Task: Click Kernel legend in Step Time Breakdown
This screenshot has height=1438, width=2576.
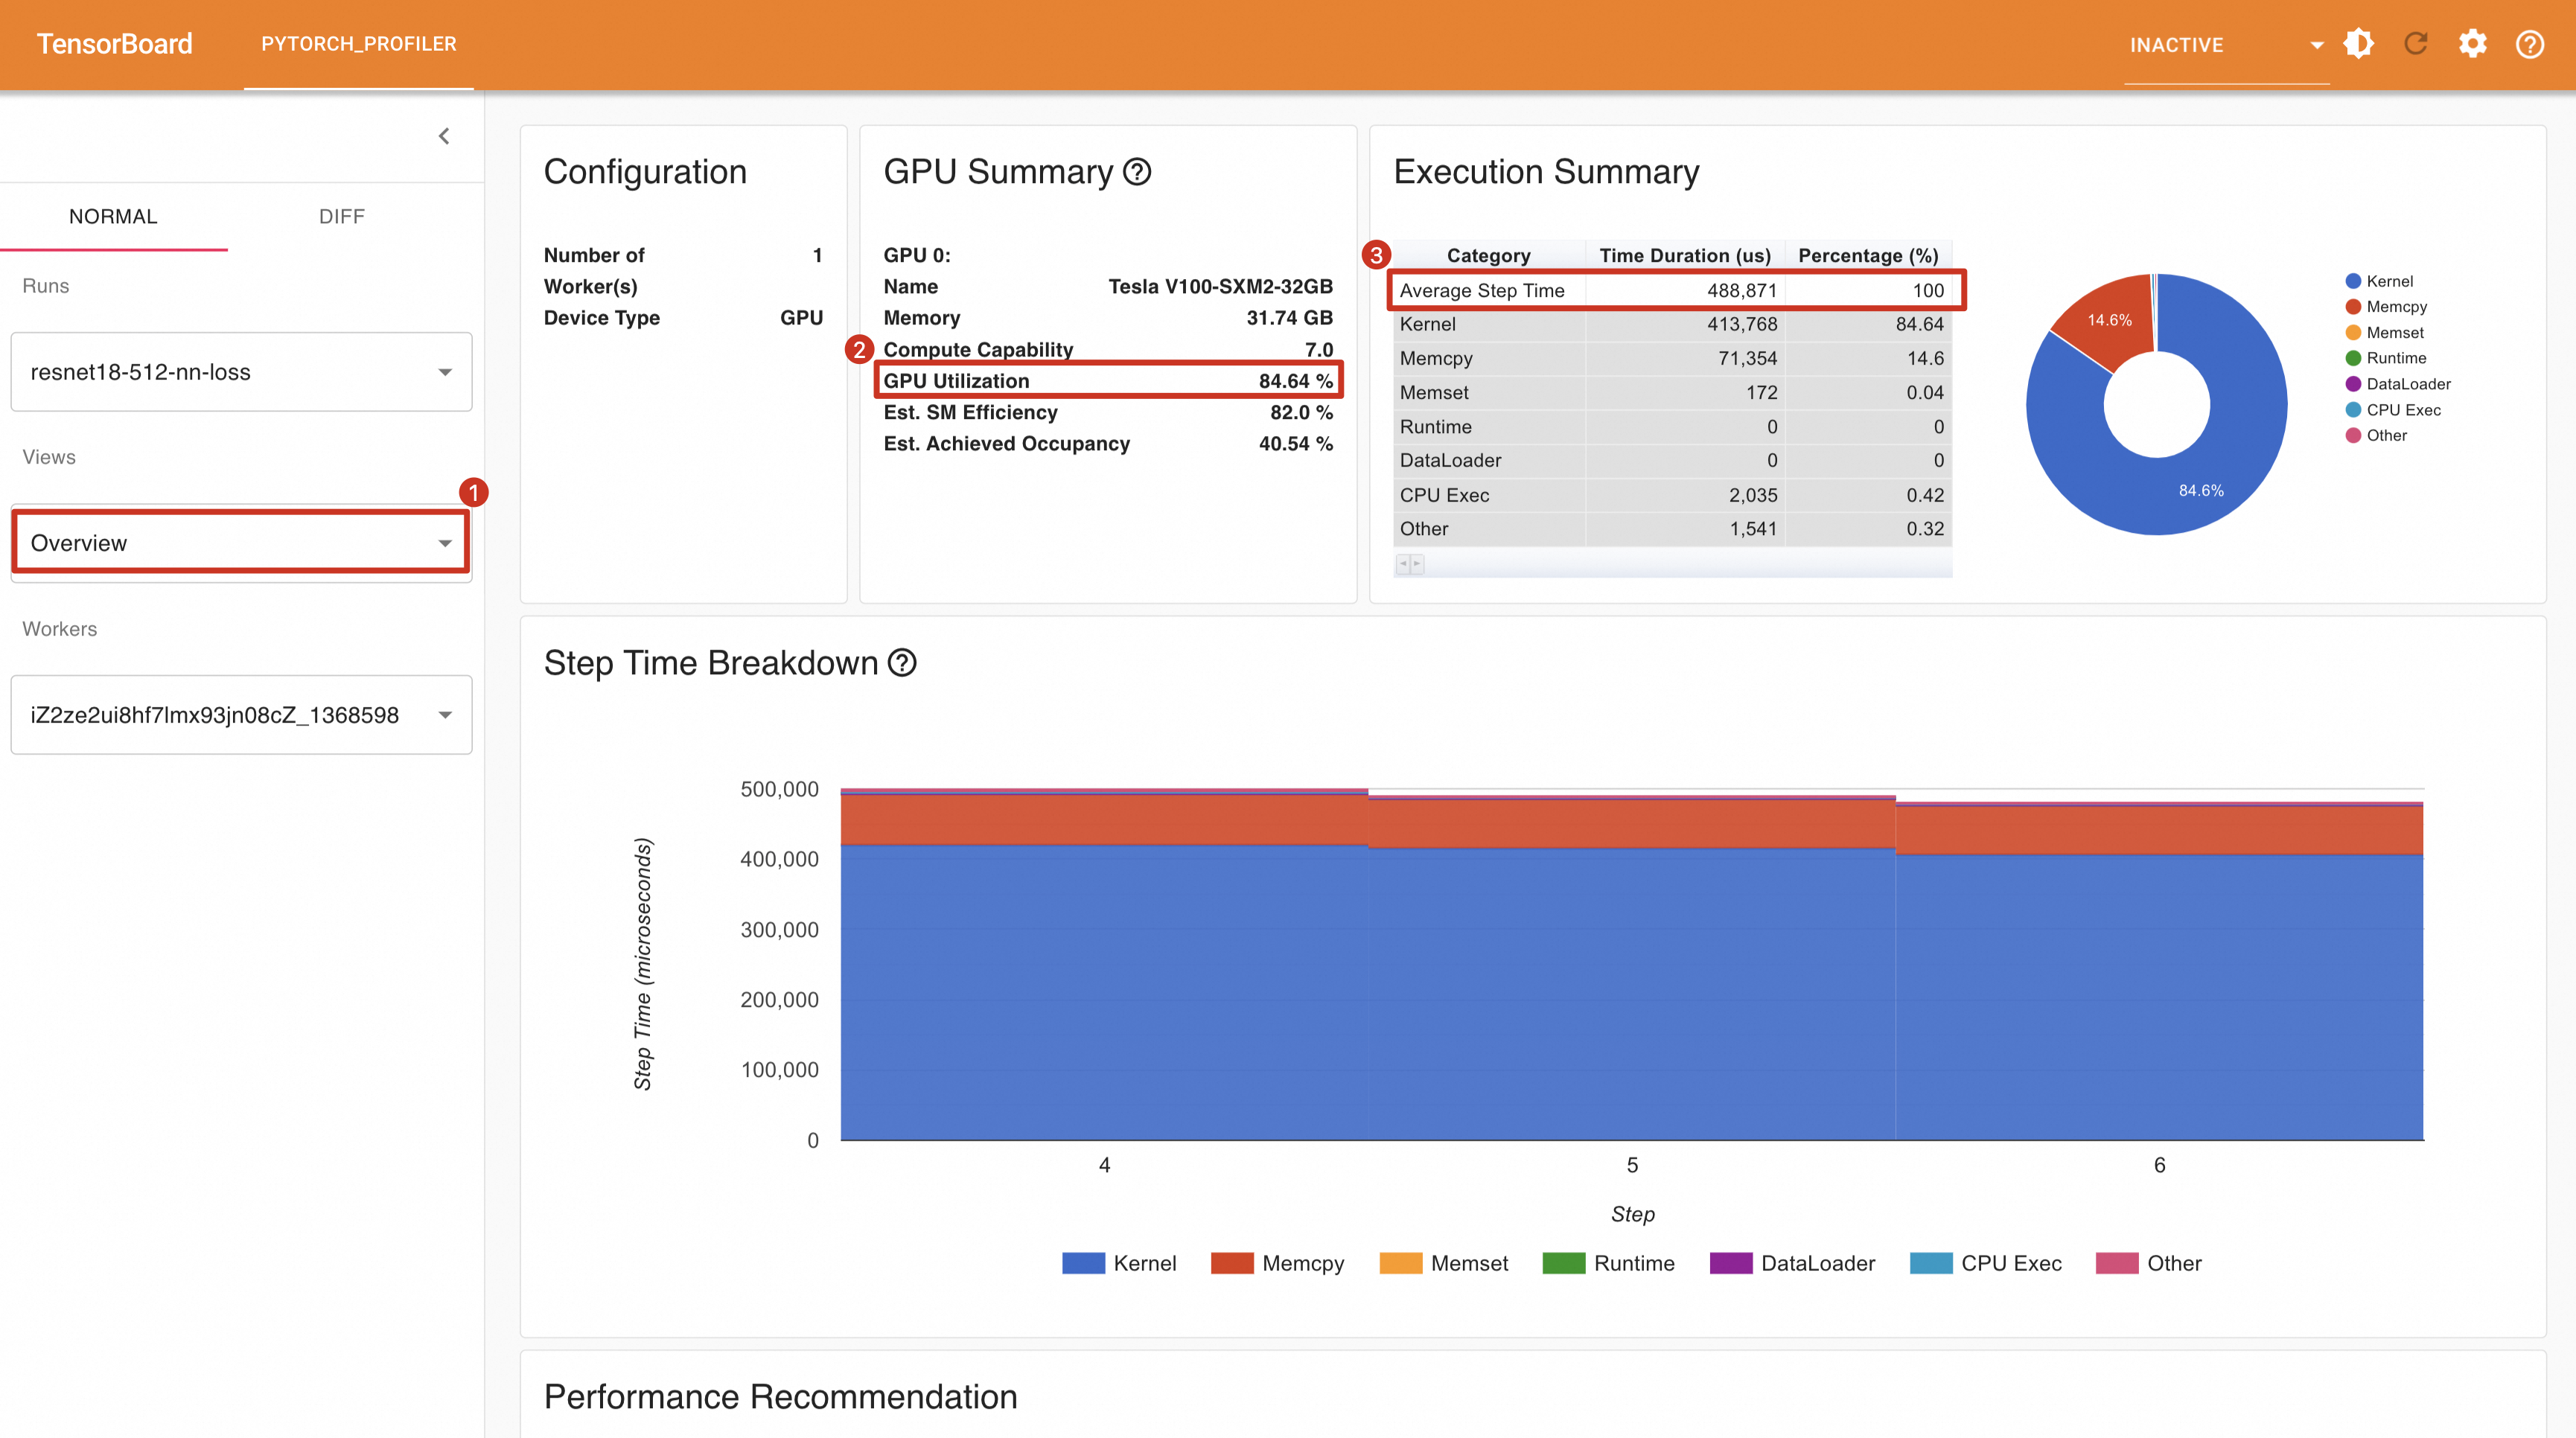Action: pyautogui.click(x=1119, y=1263)
